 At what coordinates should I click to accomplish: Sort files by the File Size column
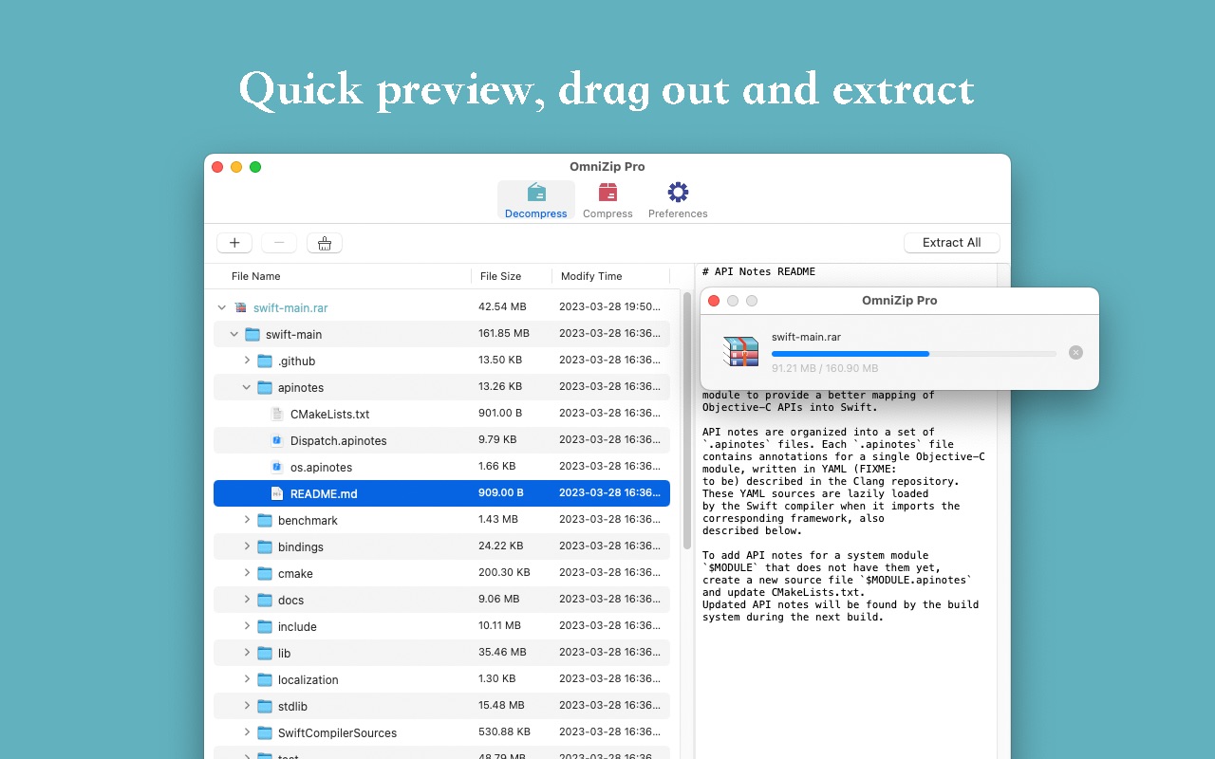(500, 276)
